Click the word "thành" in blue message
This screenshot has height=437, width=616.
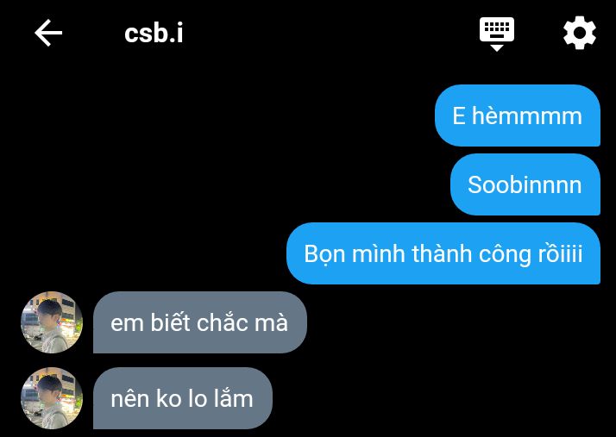click(442, 253)
